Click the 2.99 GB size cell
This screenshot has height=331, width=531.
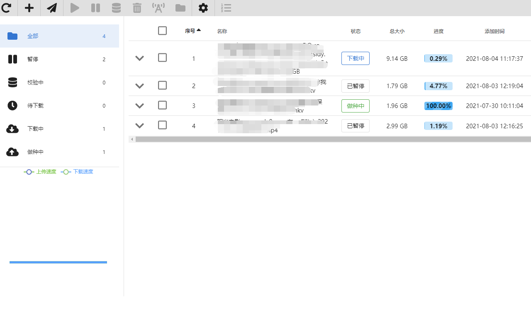(397, 126)
